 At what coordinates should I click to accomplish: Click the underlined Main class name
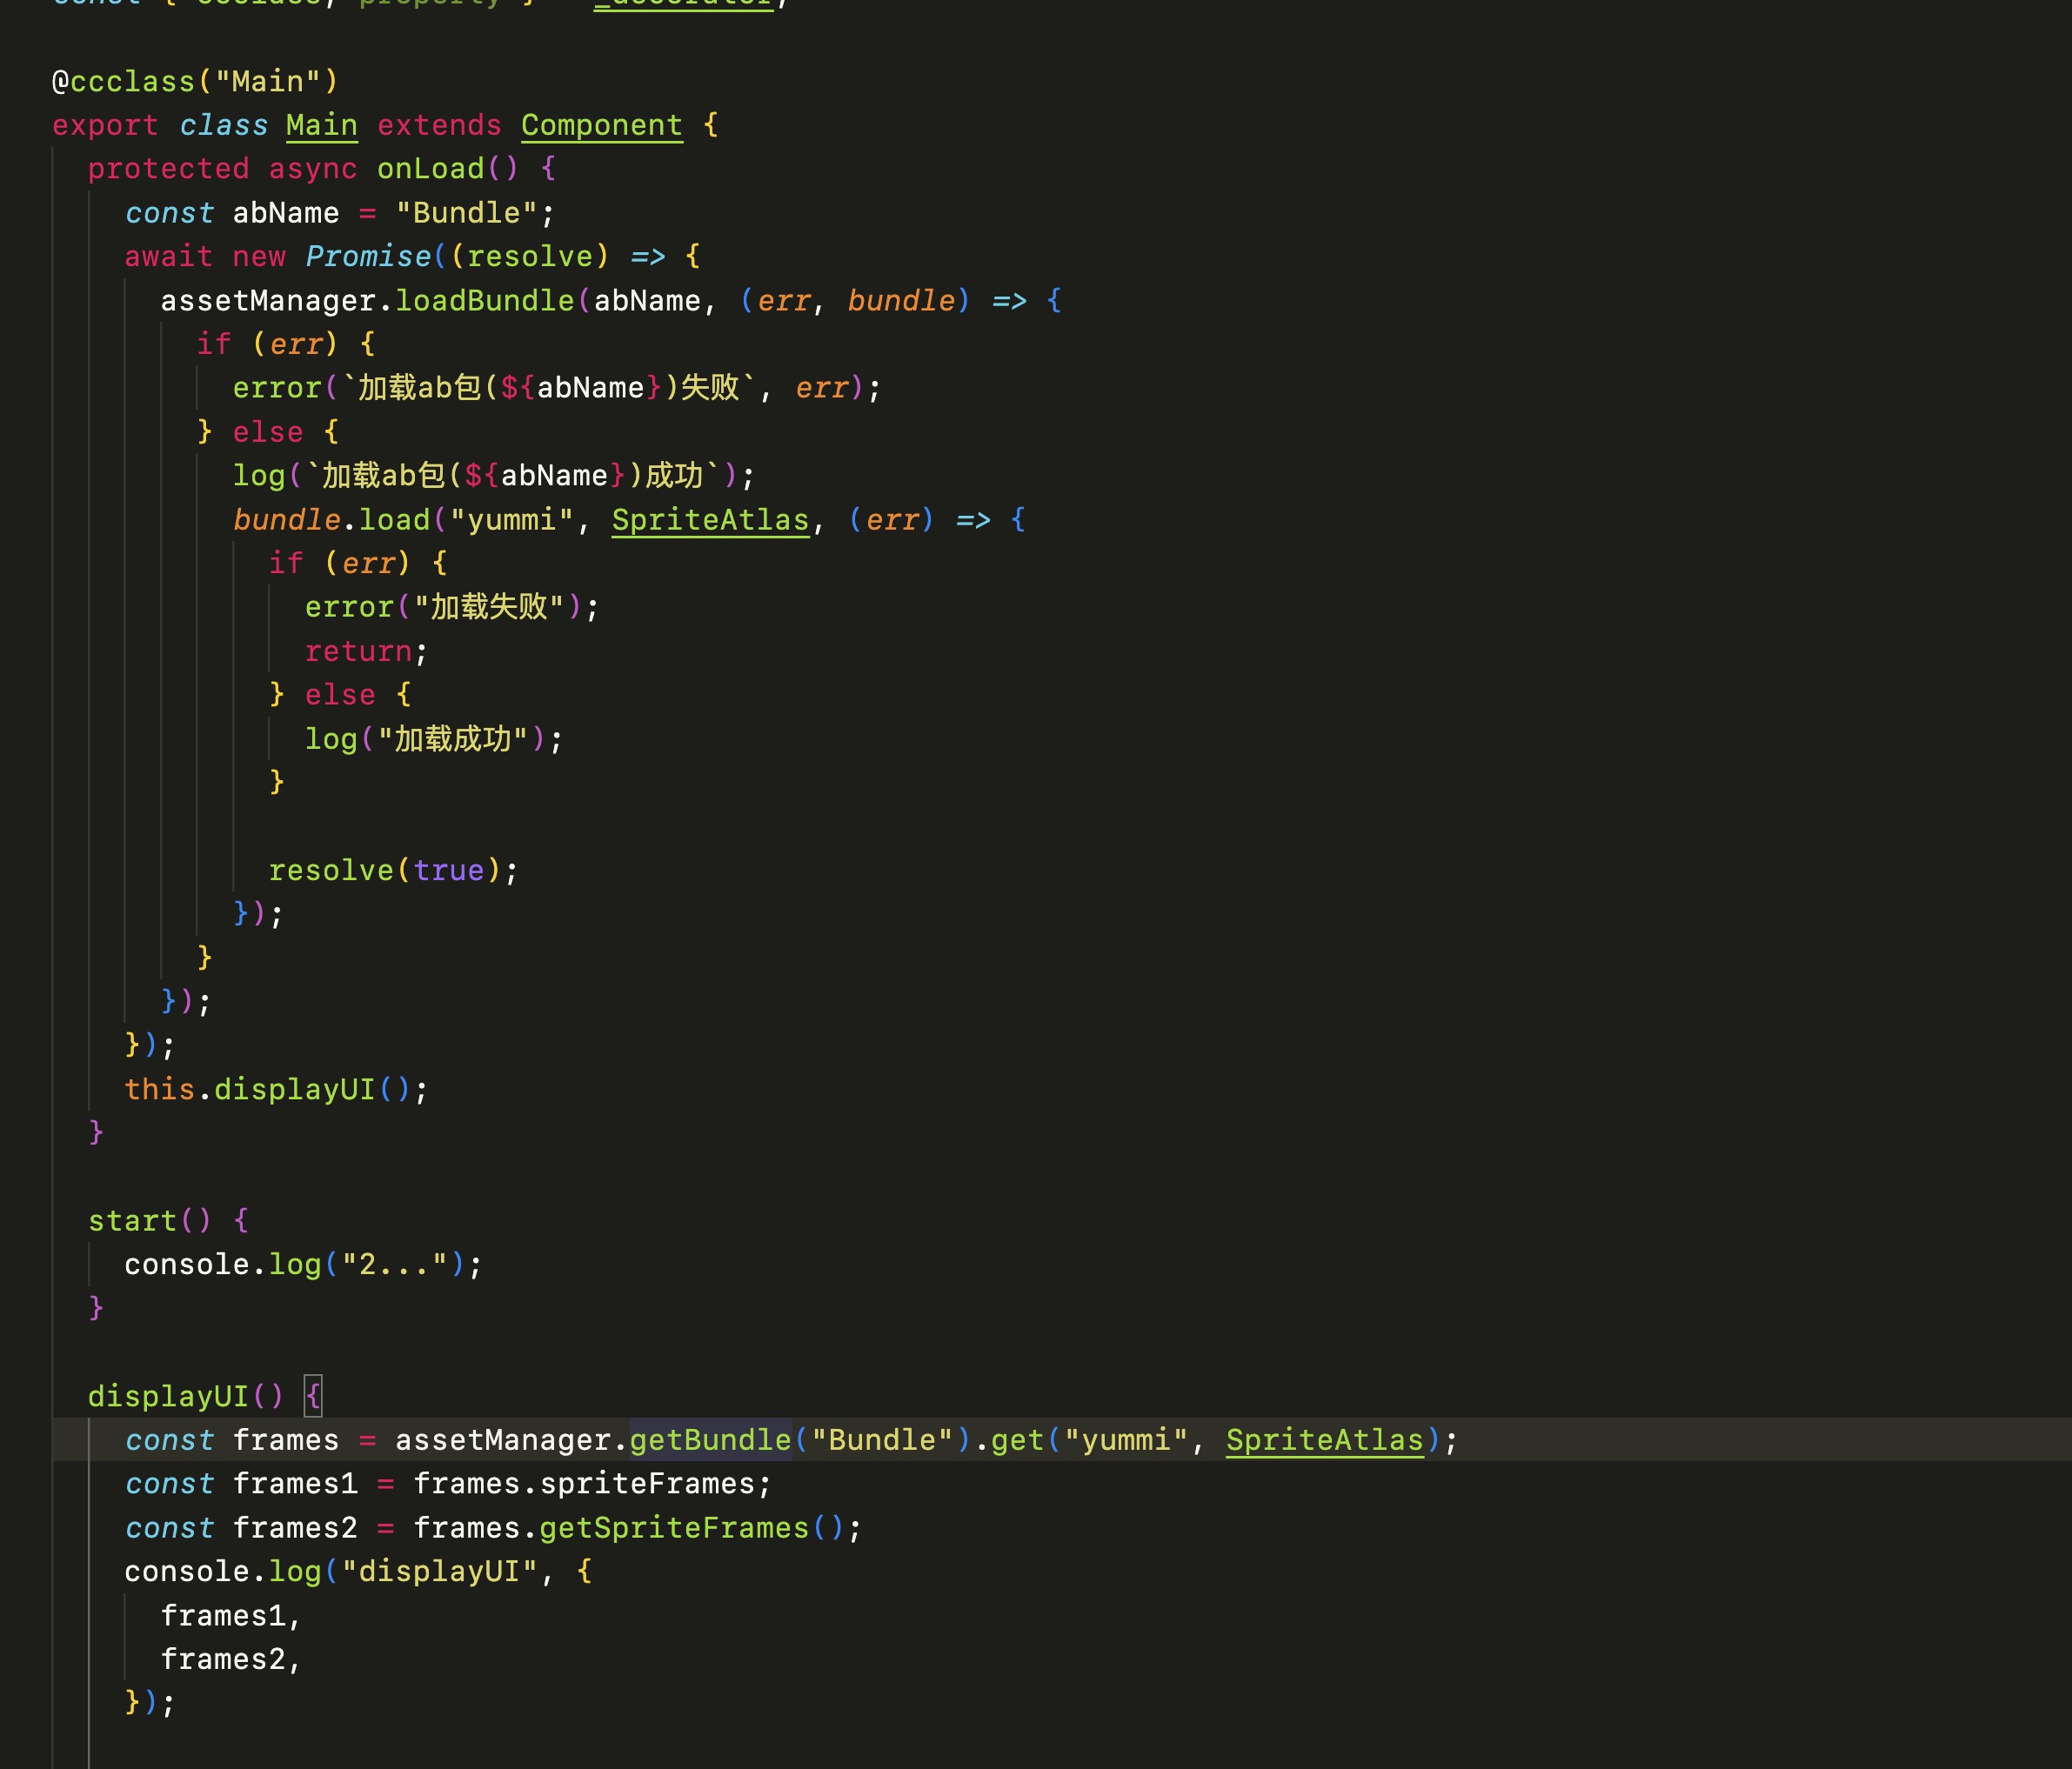click(x=321, y=125)
